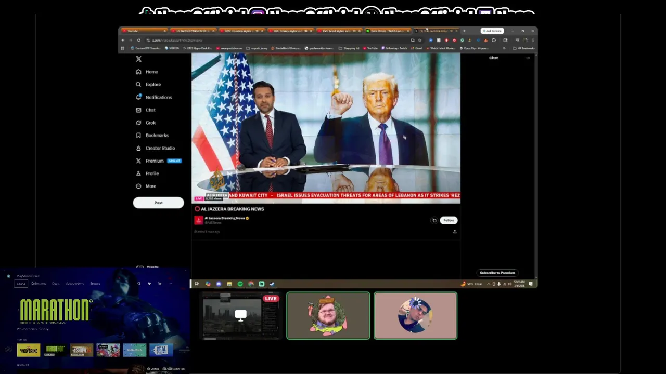This screenshot has height=374, width=666.
Task: Open Notifications in X sidebar
Action: (153, 97)
